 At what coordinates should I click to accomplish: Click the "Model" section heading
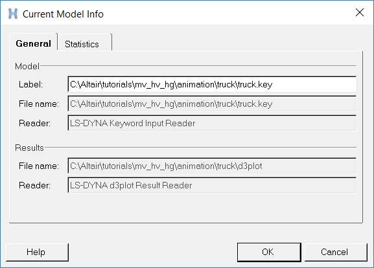[x=27, y=66]
